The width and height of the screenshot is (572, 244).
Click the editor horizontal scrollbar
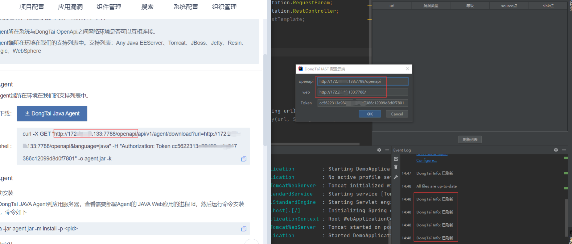click(x=315, y=144)
